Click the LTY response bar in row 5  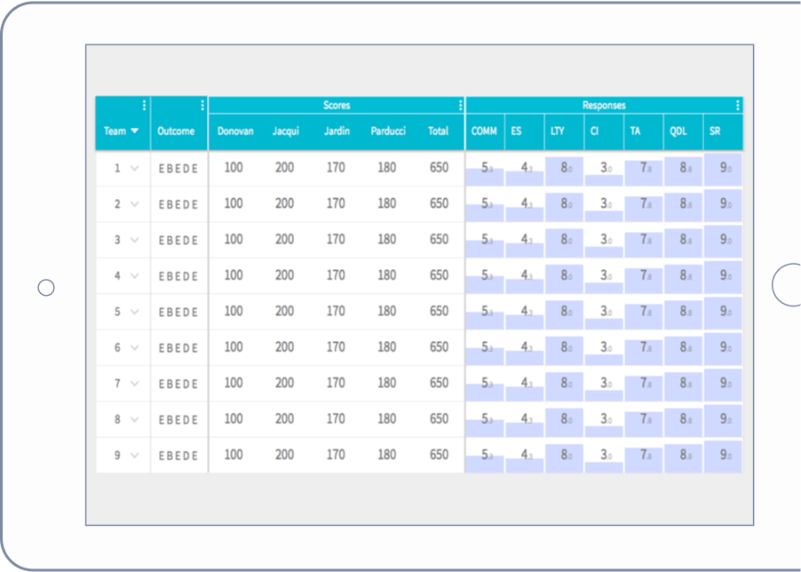pos(564,312)
